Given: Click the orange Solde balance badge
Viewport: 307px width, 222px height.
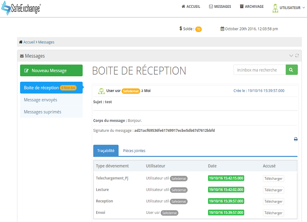Looking at the screenshot, I should point(198,29).
